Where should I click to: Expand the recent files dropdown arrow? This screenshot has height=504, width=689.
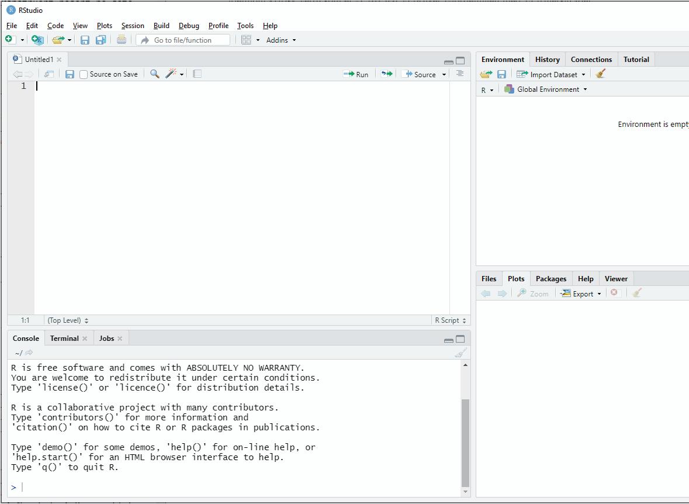coord(70,40)
